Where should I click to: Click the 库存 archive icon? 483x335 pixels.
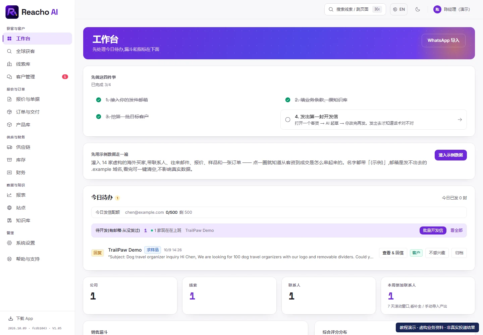click(x=9, y=160)
